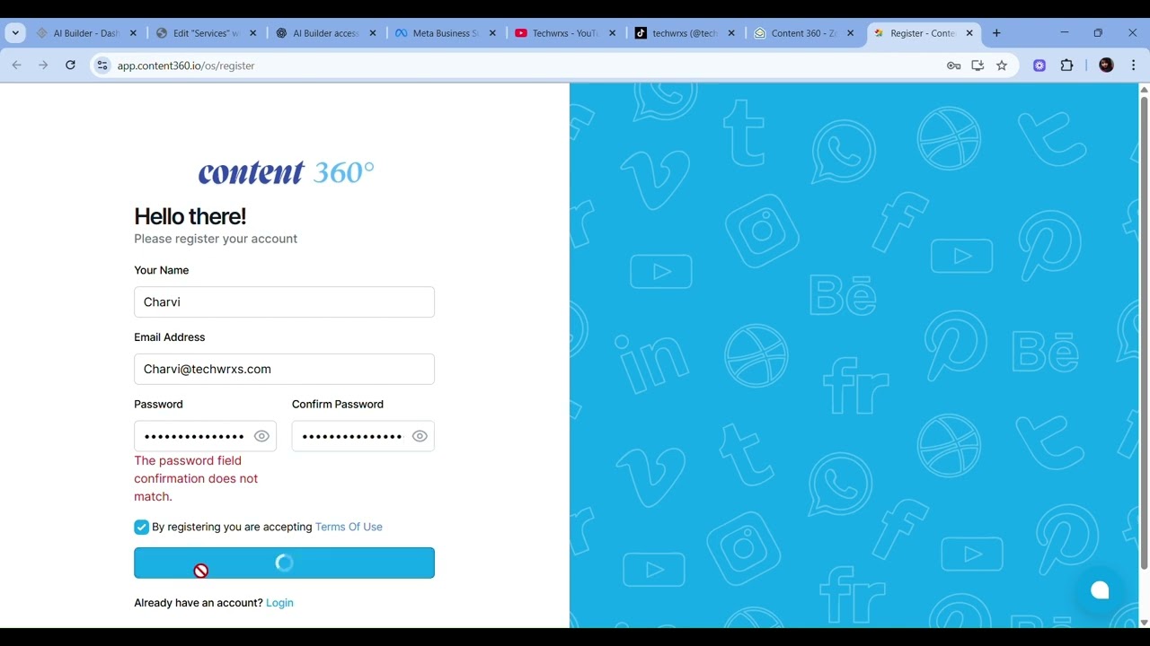Focus the Confirm Password input field
Viewport: 1150px width, 646px height.
(x=363, y=436)
